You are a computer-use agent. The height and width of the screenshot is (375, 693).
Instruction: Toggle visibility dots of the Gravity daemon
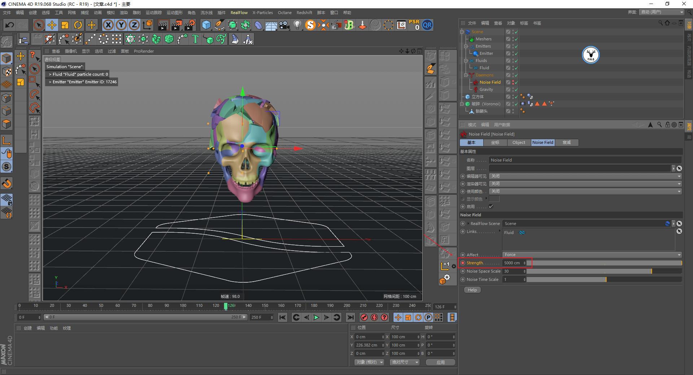[x=513, y=89]
